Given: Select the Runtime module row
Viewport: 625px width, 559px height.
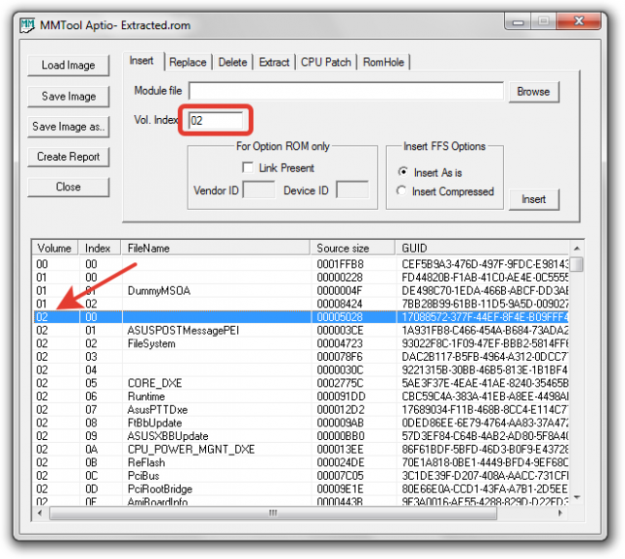Looking at the screenshot, I should click(301, 396).
